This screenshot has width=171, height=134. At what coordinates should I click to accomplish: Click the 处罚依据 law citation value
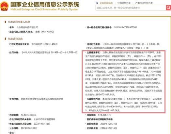50,53
